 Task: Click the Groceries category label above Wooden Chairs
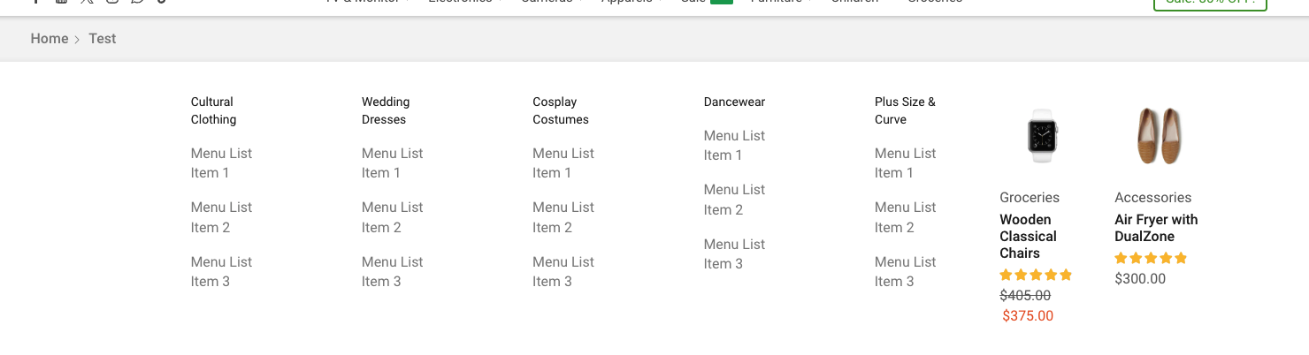(1030, 198)
